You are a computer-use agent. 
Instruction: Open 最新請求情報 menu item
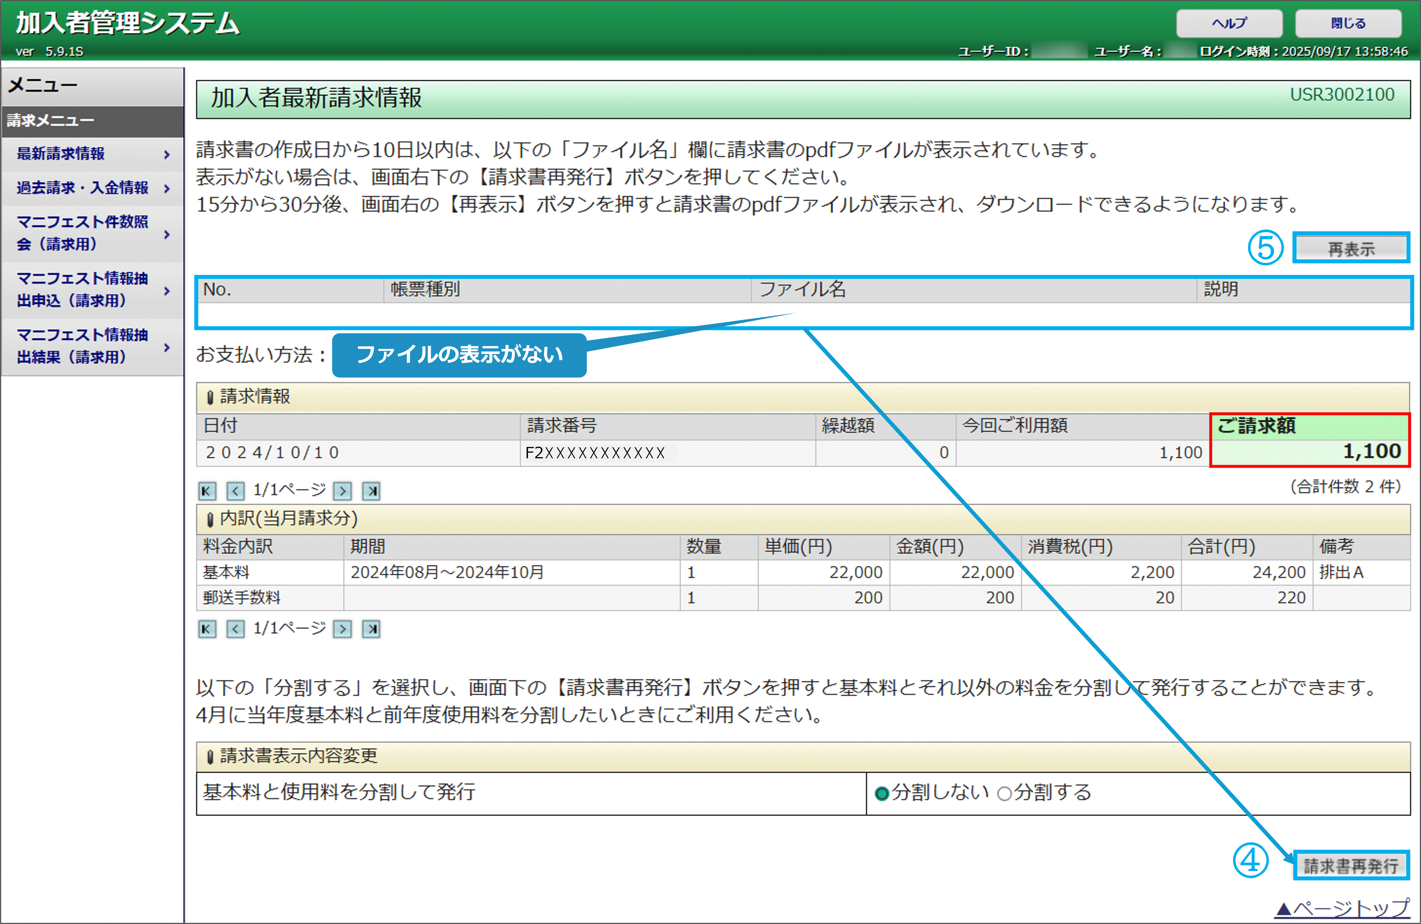point(60,154)
